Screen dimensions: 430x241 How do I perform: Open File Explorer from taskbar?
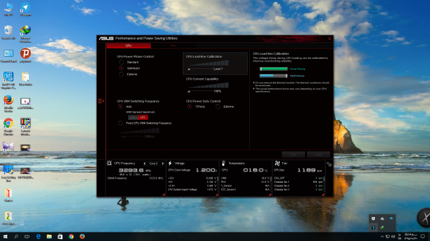(49, 236)
